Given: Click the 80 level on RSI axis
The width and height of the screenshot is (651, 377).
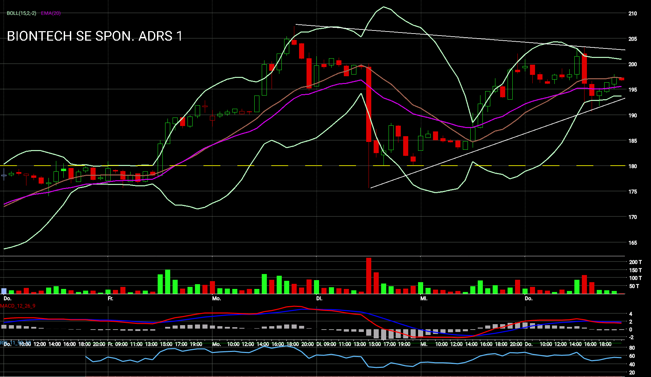Looking at the screenshot, I should (632, 348).
